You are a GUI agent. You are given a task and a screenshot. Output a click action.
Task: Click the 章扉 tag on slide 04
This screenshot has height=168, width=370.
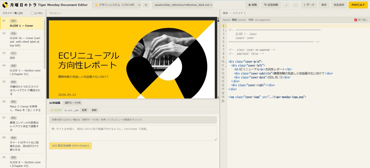click(13, 66)
